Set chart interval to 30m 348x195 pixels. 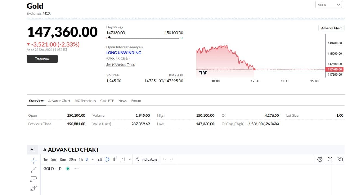pyautogui.click(x=72, y=160)
